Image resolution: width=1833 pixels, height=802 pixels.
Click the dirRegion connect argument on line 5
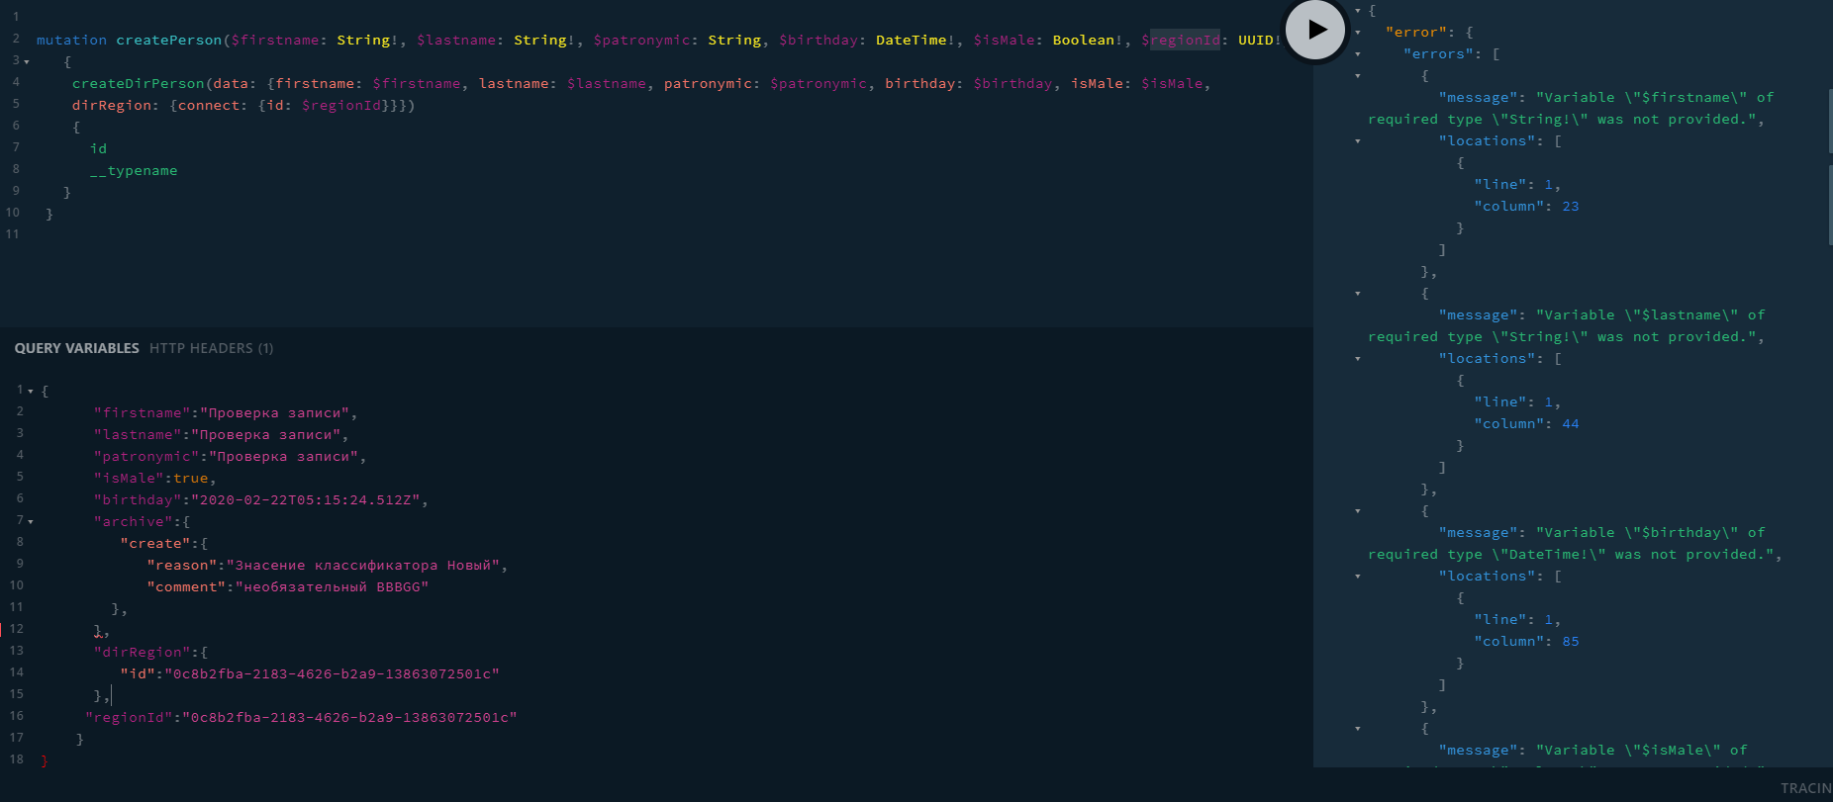click(209, 106)
